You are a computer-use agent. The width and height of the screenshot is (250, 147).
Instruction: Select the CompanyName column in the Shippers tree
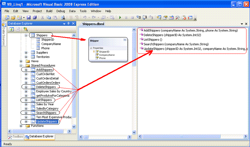(x=51, y=44)
